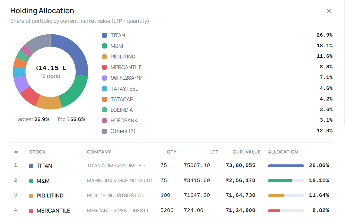Sort by the COMPANY column header
This screenshot has width=345, height=219.
click(x=99, y=152)
